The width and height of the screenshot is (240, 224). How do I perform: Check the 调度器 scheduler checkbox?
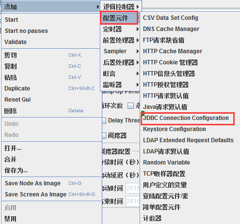(x=104, y=135)
